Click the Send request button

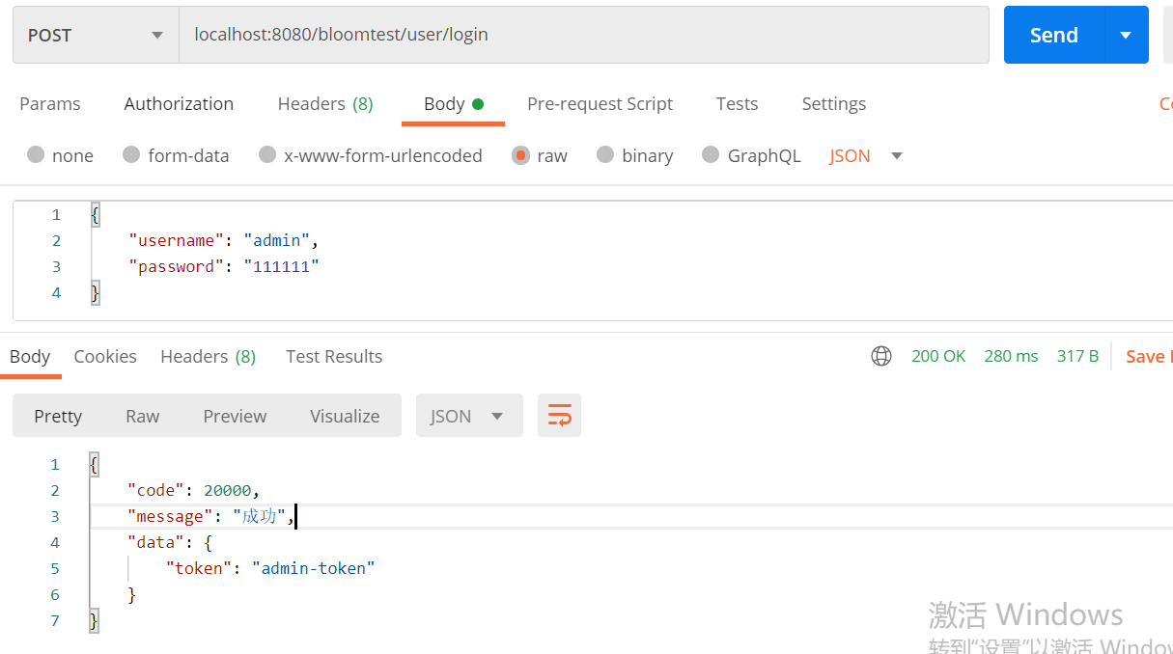1053,35
